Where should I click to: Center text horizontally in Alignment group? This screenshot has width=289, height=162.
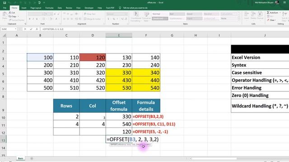click(x=68, y=19)
